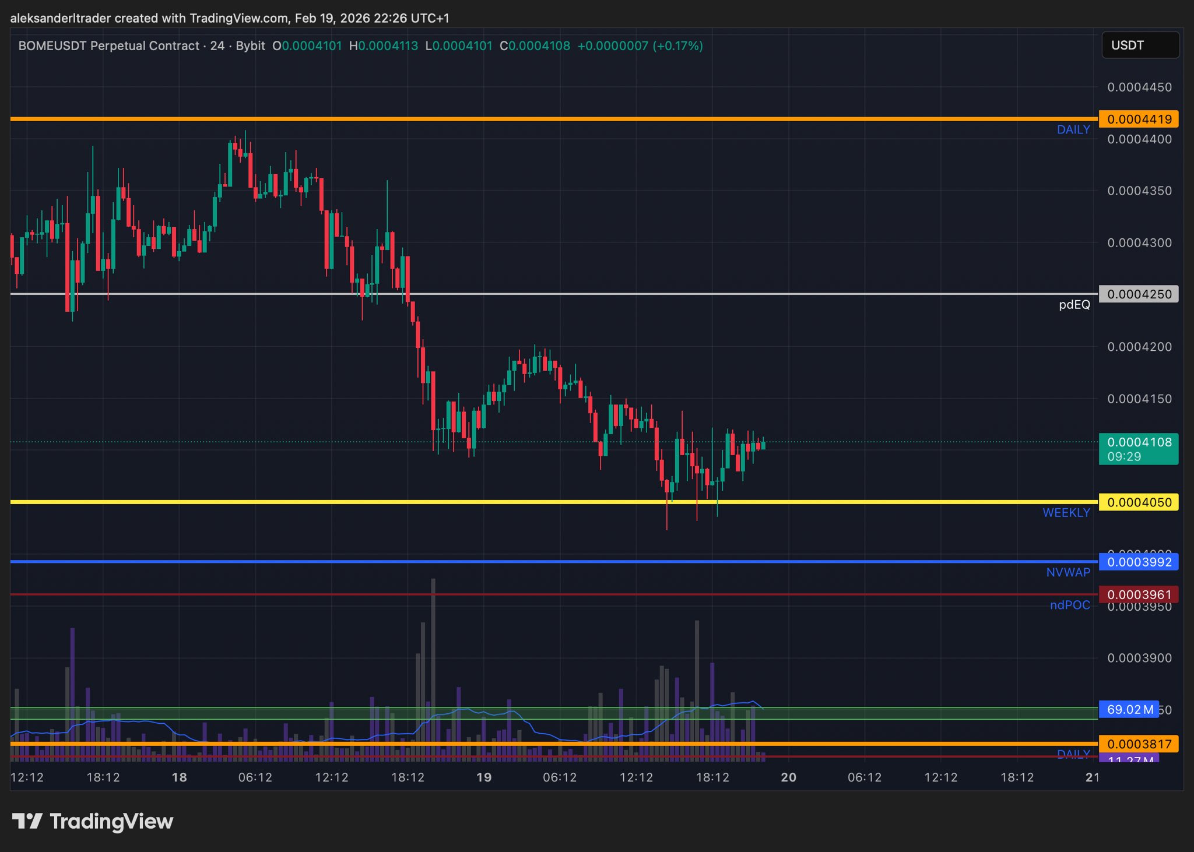Click the top DAILY label under orange line
Viewport: 1194px width, 852px height.
click(1073, 130)
